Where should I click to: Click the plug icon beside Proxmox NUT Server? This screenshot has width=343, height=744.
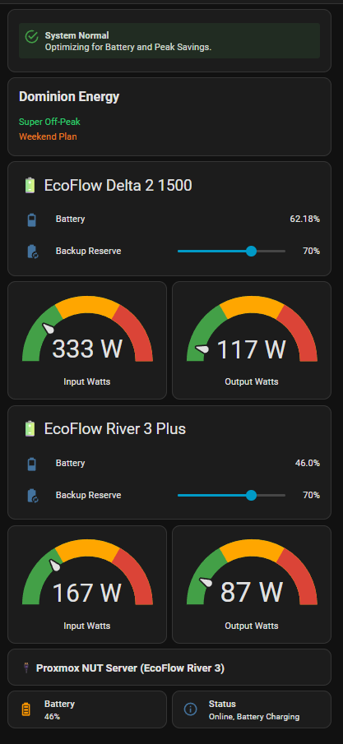coord(26,668)
